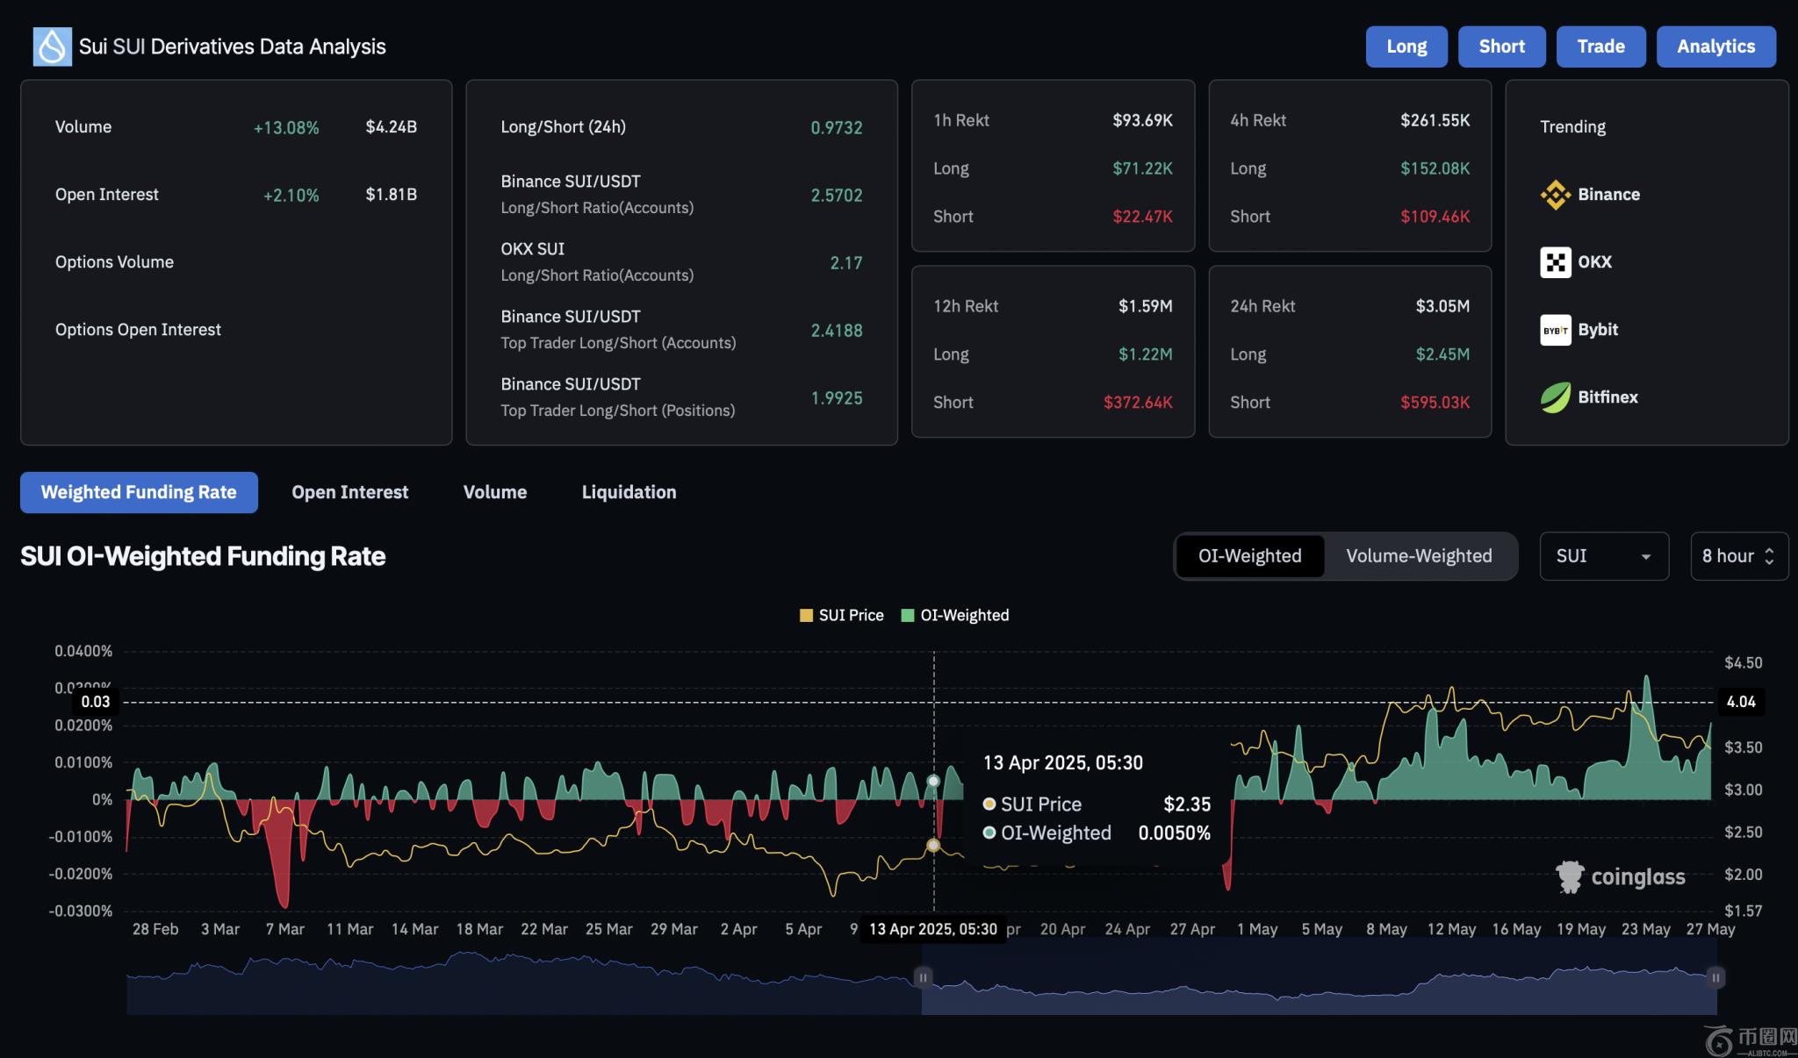Screen dimensions: 1798x1058
Task: Open the SUI coin dropdown
Action: pos(1603,556)
